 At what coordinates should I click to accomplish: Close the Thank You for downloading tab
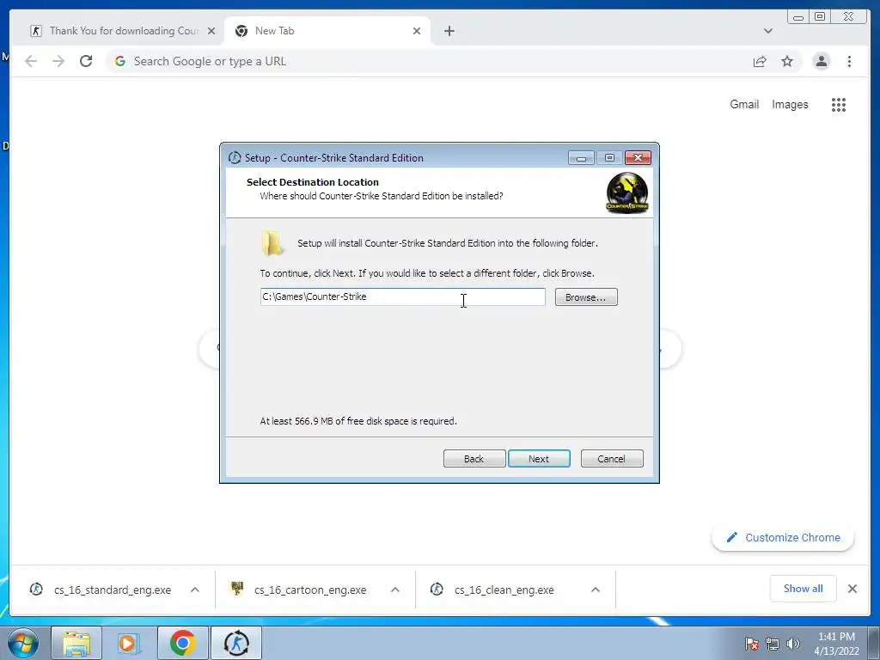[211, 31]
